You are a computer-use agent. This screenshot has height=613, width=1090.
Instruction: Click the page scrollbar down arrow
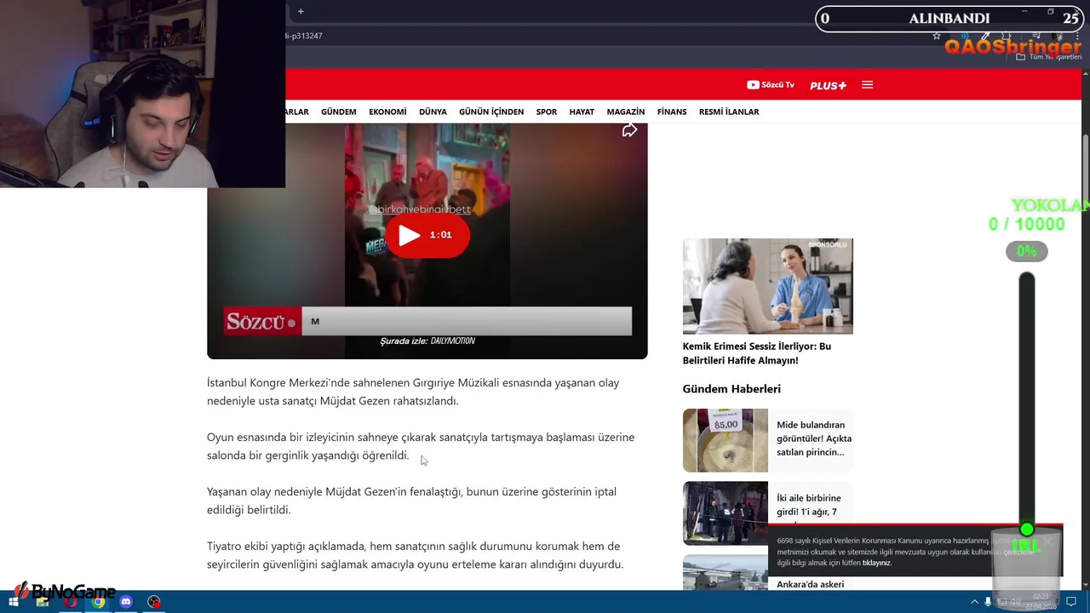[x=1085, y=585]
